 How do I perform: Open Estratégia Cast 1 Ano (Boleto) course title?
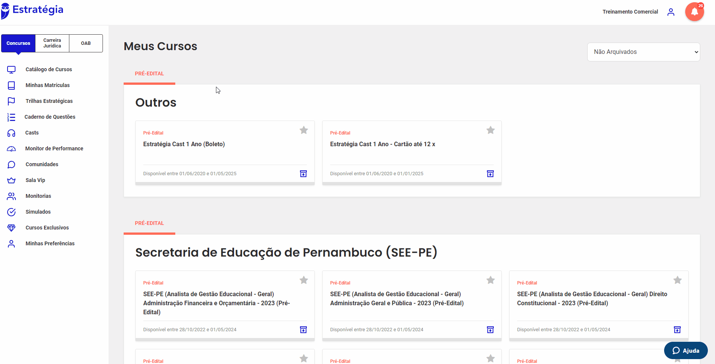click(x=184, y=144)
